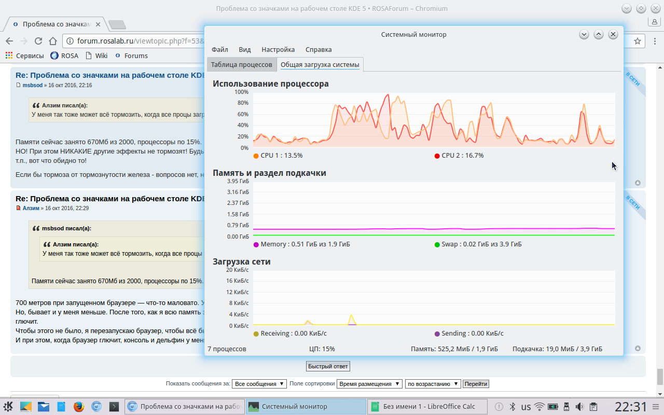Open the terminal from the taskbar

[114, 407]
